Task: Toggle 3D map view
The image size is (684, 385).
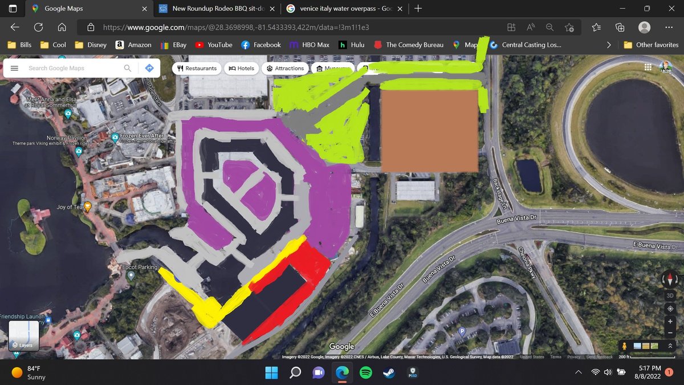Action: [x=670, y=296]
